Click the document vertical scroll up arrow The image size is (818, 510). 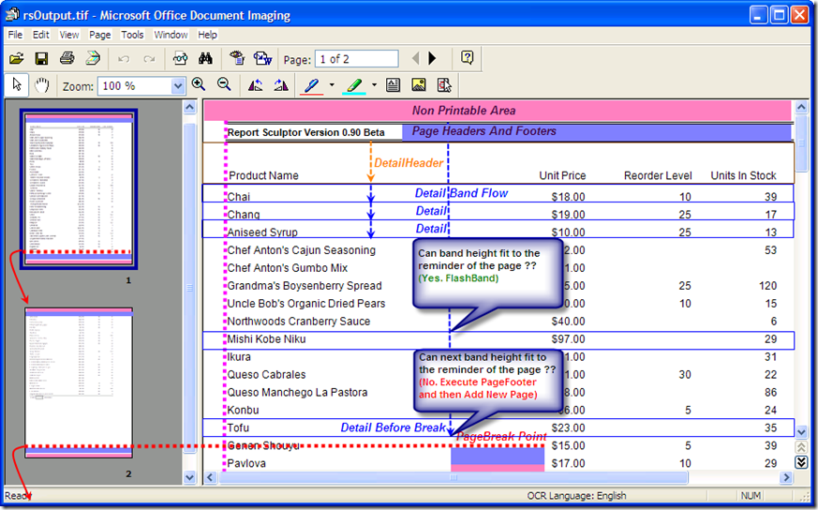click(x=801, y=108)
